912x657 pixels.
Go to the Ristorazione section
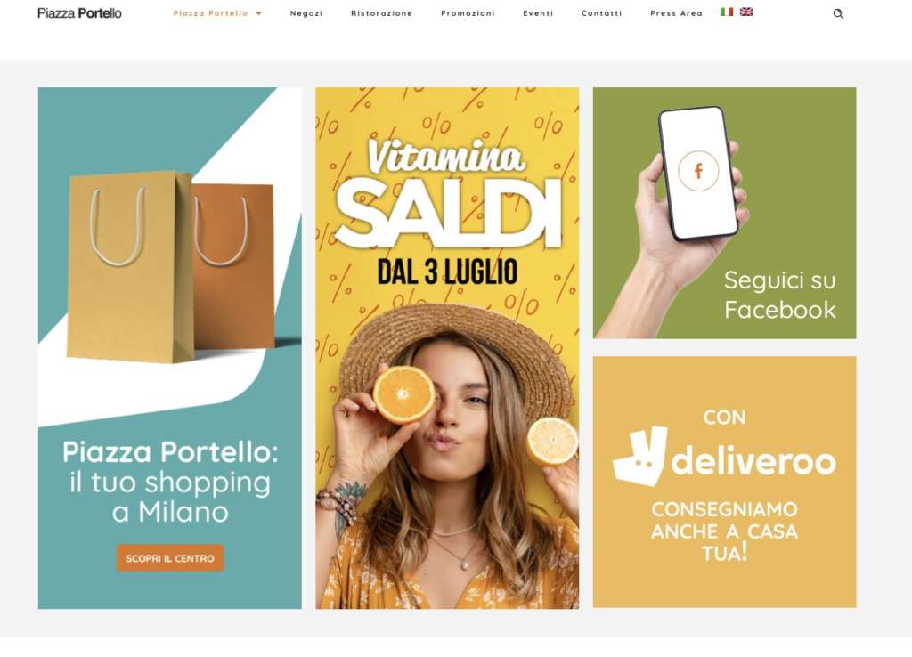(381, 13)
